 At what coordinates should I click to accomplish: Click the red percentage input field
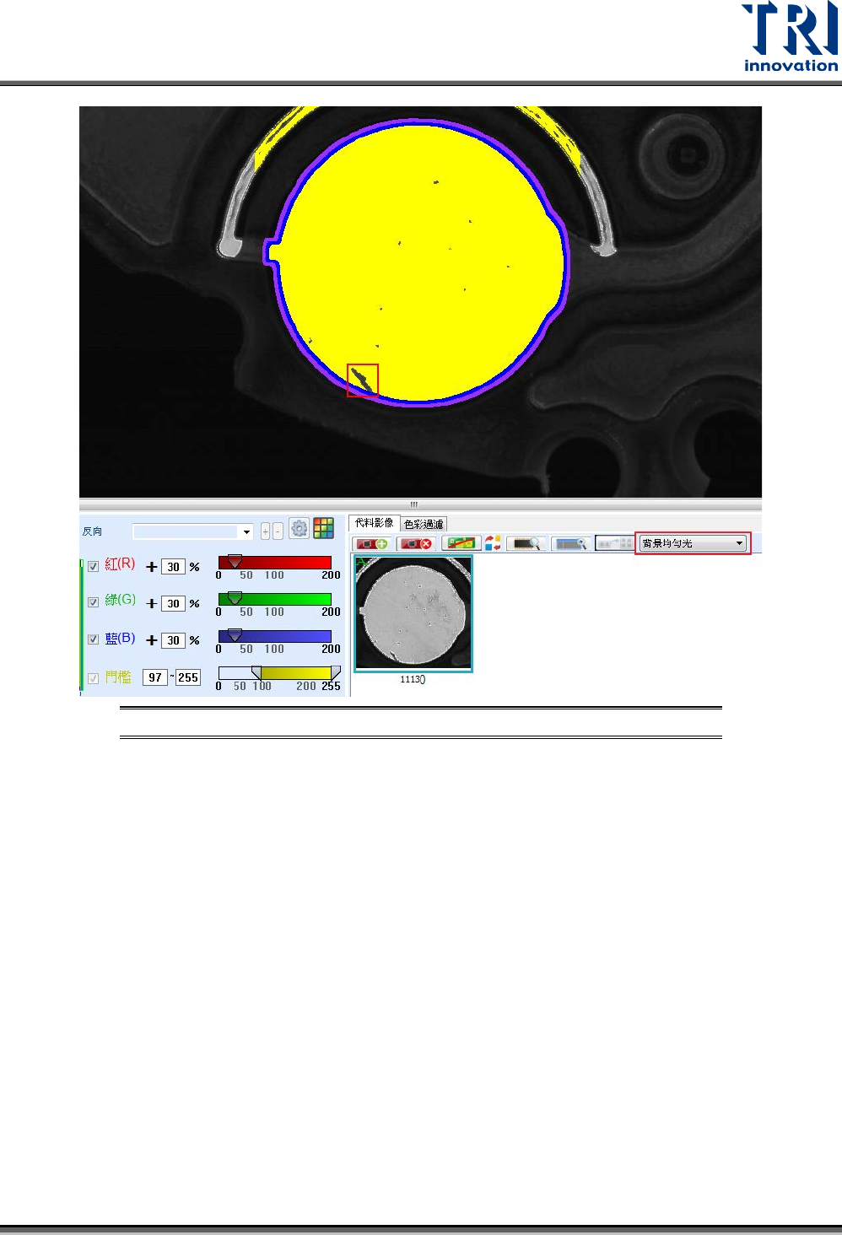(x=173, y=567)
